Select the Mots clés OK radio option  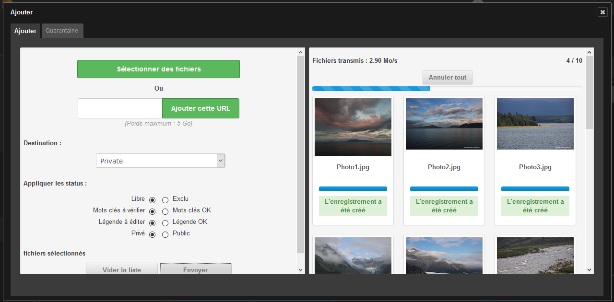pos(165,211)
